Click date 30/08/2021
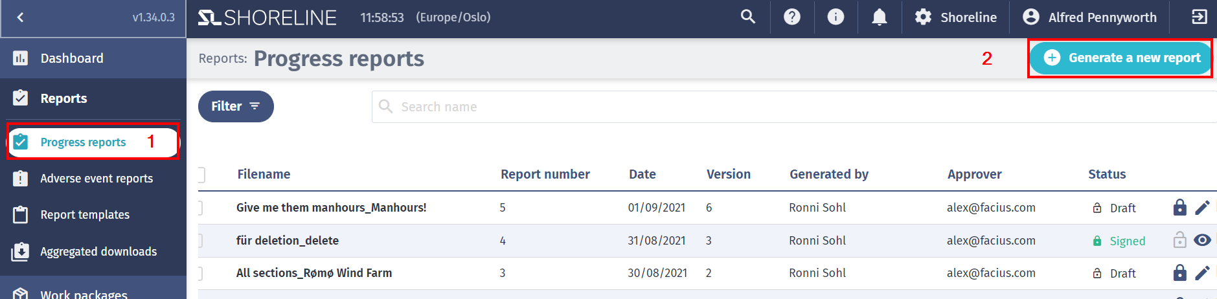This screenshot has height=299, width=1217. pos(657,273)
